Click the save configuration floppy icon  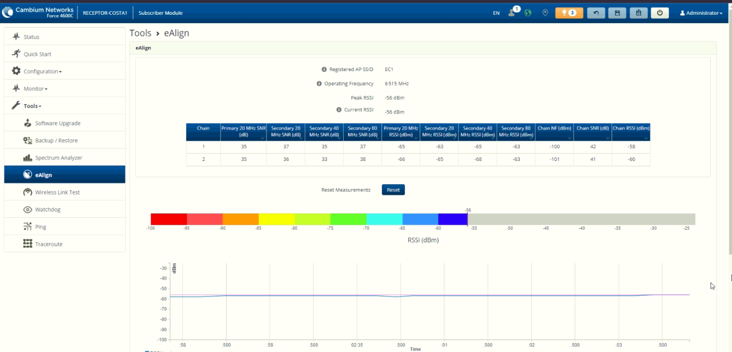click(617, 13)
